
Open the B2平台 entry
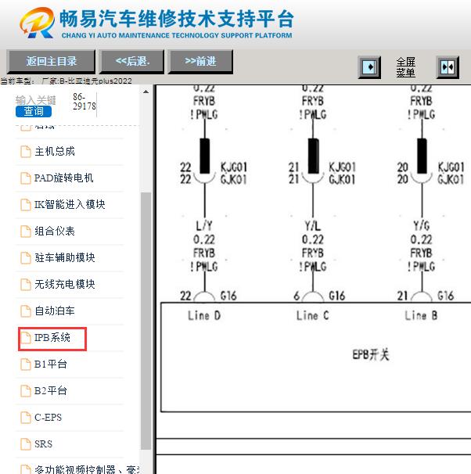click(51, 391)
